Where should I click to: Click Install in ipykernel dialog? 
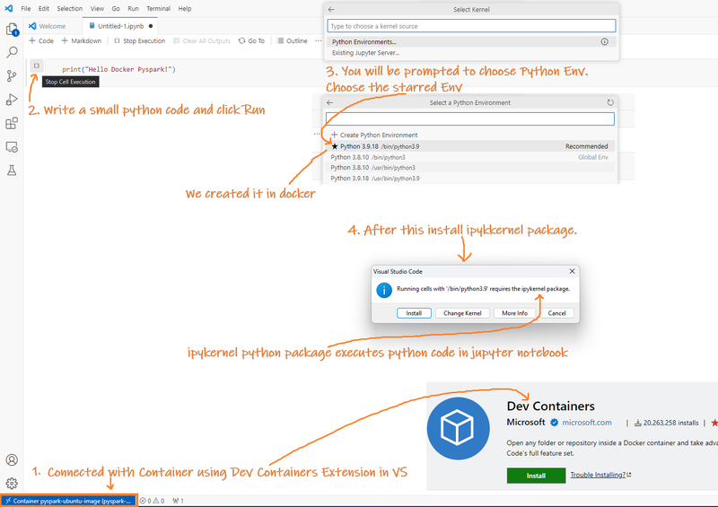414,313
